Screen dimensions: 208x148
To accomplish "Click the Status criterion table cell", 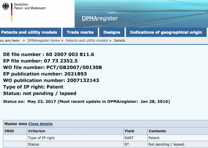I will click(x=75, y=144).
